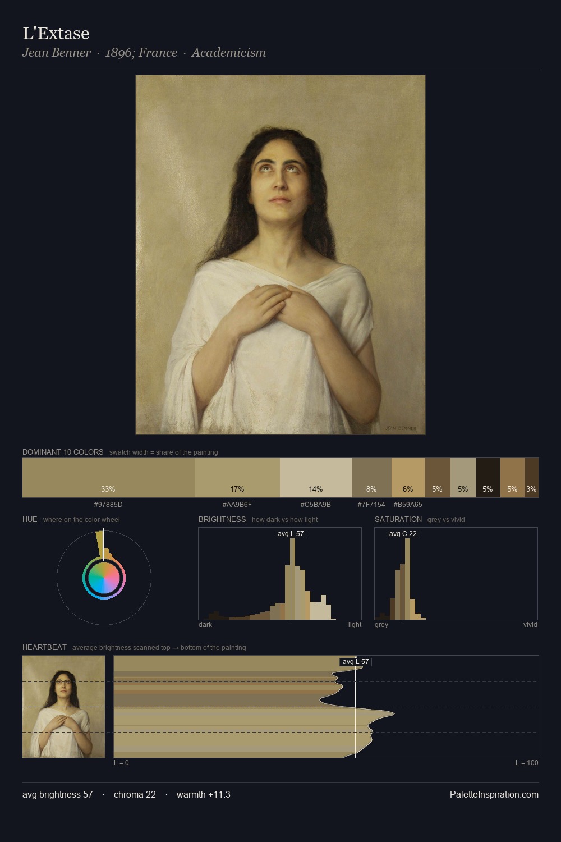
Task: Visit the PaletteInspiration.com link
Action: (x=494, y=795)
